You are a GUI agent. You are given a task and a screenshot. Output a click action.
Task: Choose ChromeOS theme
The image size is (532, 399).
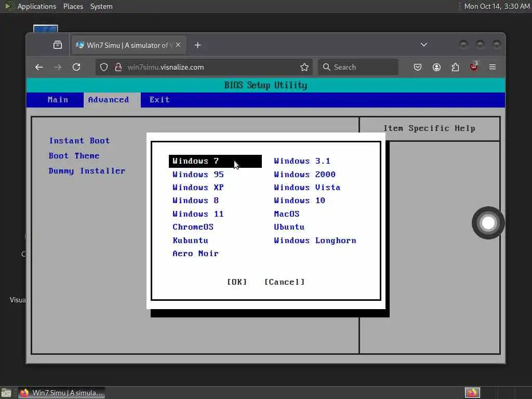pyautogui.click(x=193, y=227)
